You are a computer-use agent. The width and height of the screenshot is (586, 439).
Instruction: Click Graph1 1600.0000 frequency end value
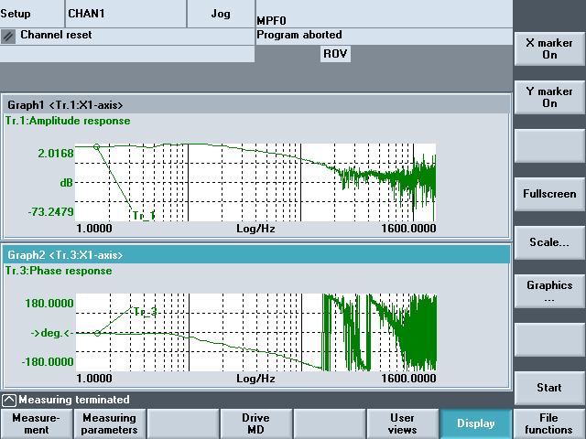[408, 229]
